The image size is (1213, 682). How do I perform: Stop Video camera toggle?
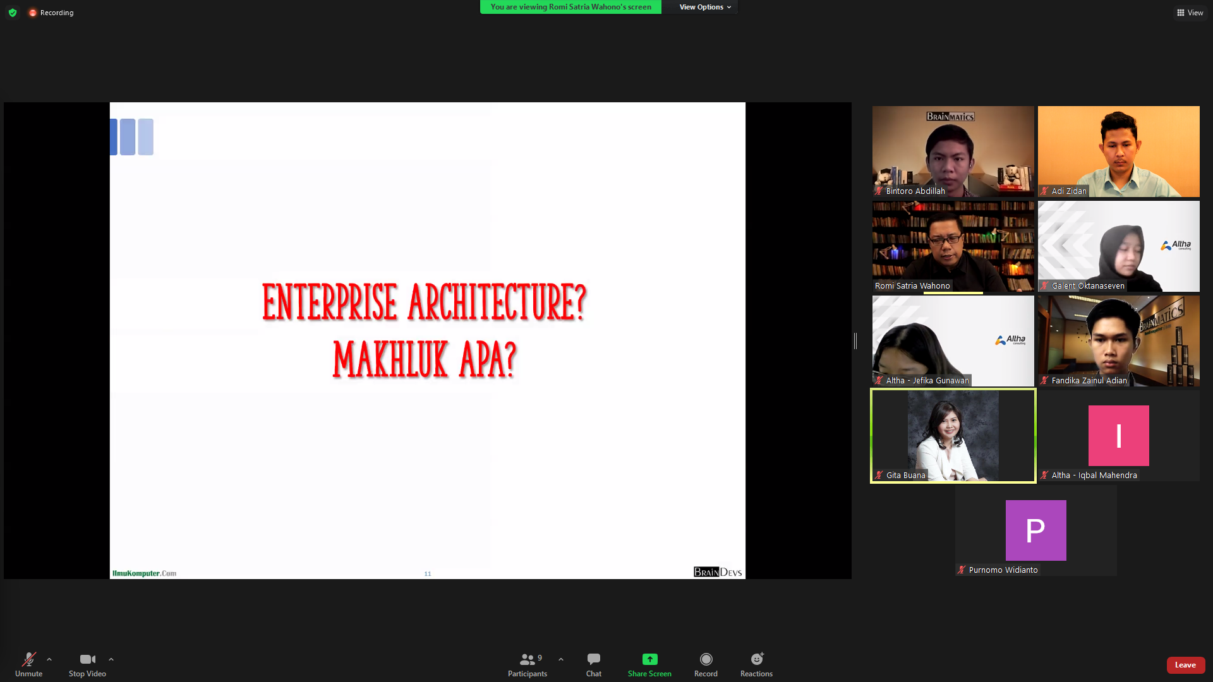click(x=87, y=664)
